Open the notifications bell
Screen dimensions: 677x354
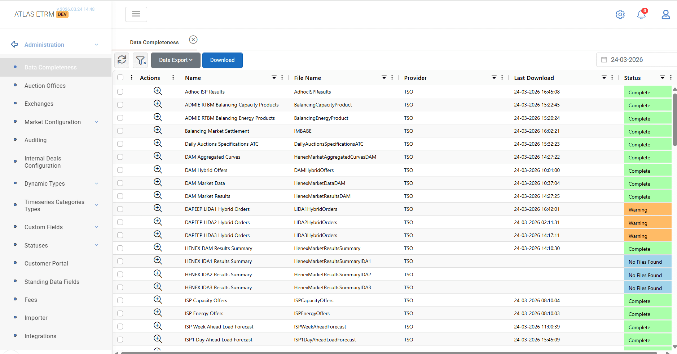641,14
